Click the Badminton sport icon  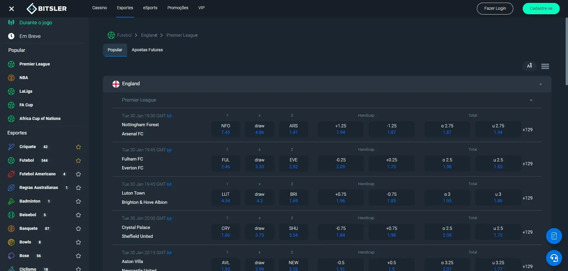tap(11, 201)
